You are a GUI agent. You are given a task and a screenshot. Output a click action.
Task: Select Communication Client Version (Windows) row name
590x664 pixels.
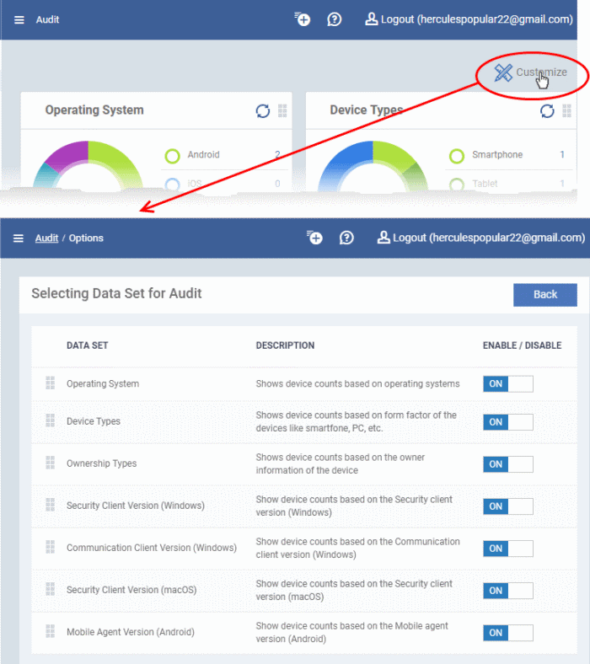pyautogui.click(x=152, y=548)
